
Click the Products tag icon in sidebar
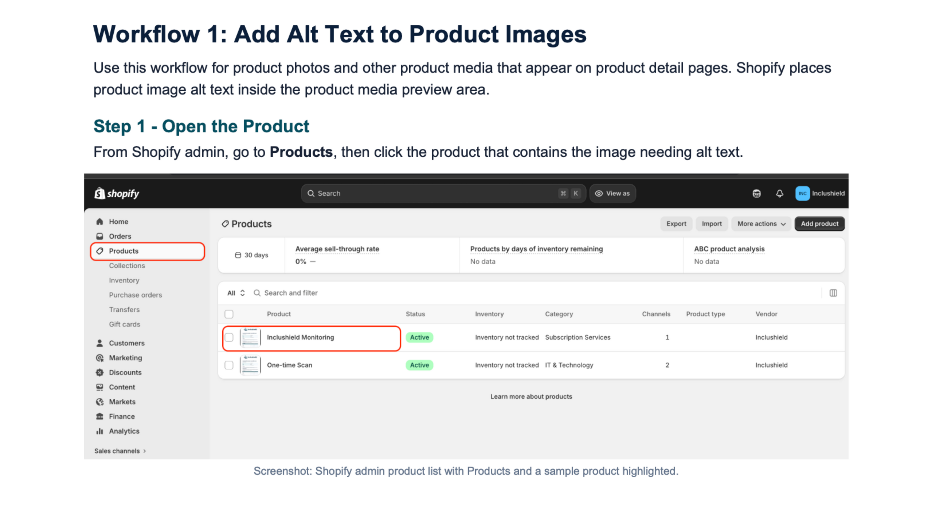(x=100, y=251)
